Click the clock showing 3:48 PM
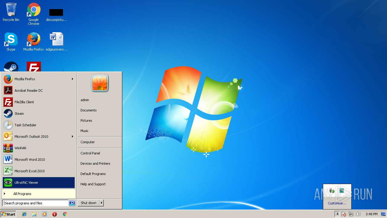 (x=371, y=214)
